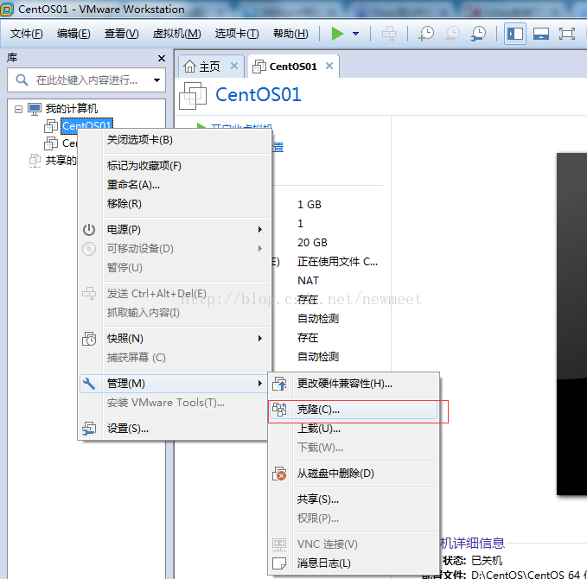
Task: Open the power options dropdown arrow
Action: [x=355, y=34]
